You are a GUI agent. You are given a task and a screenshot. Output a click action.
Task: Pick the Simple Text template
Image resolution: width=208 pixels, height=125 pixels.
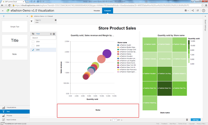[15, 27]
